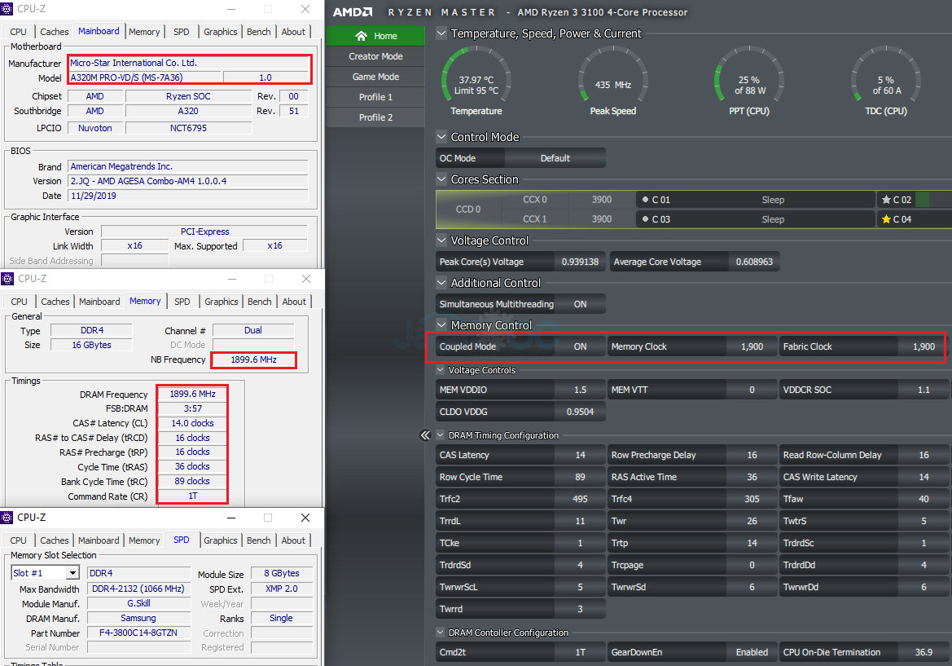
Task: Toggle Simultaneous Multithreading ON setting
Action: pos(580,304)
